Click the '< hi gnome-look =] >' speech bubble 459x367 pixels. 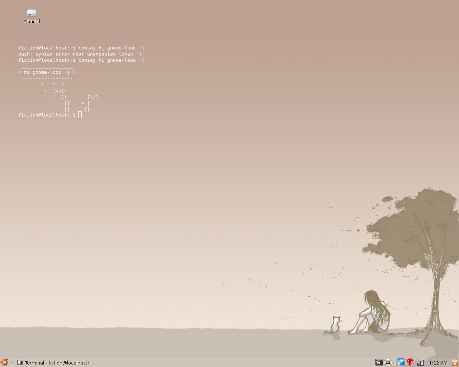[x=47, y=72]
